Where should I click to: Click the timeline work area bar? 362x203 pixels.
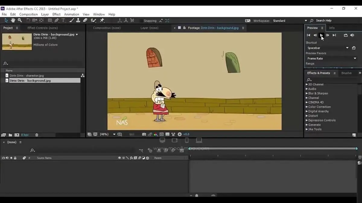(x=273, y=148)
